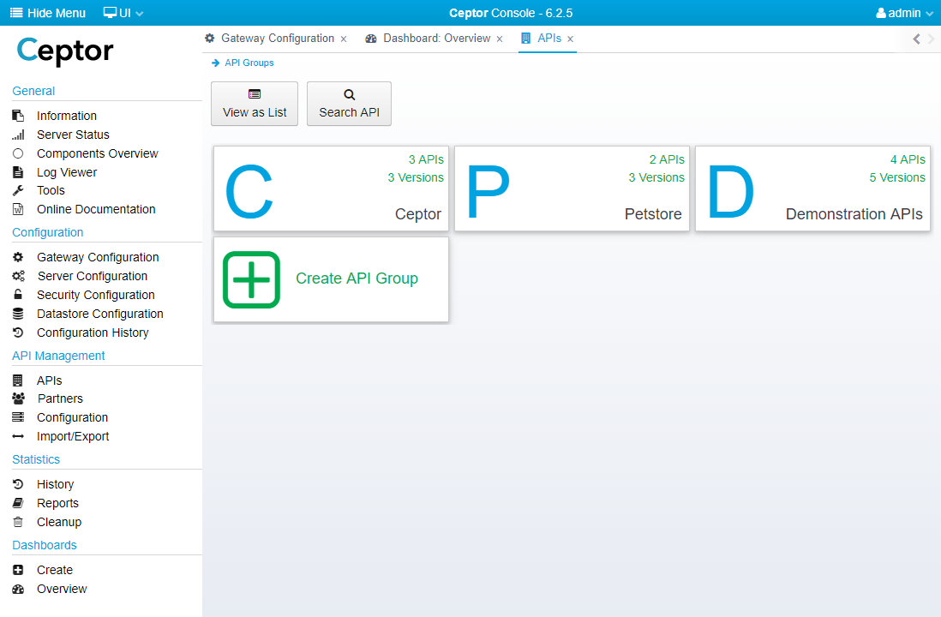Click the "3 APIs" count on Ceptor card
This screenshot has height=617, width=941.
pyautogui.click(x=426, y=159)
